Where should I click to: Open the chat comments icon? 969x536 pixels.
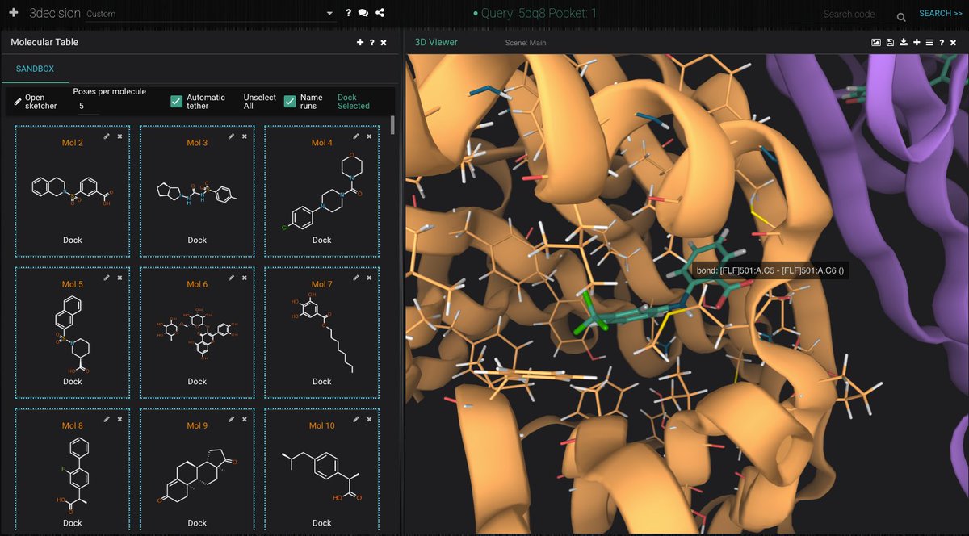tap(363, 14)
